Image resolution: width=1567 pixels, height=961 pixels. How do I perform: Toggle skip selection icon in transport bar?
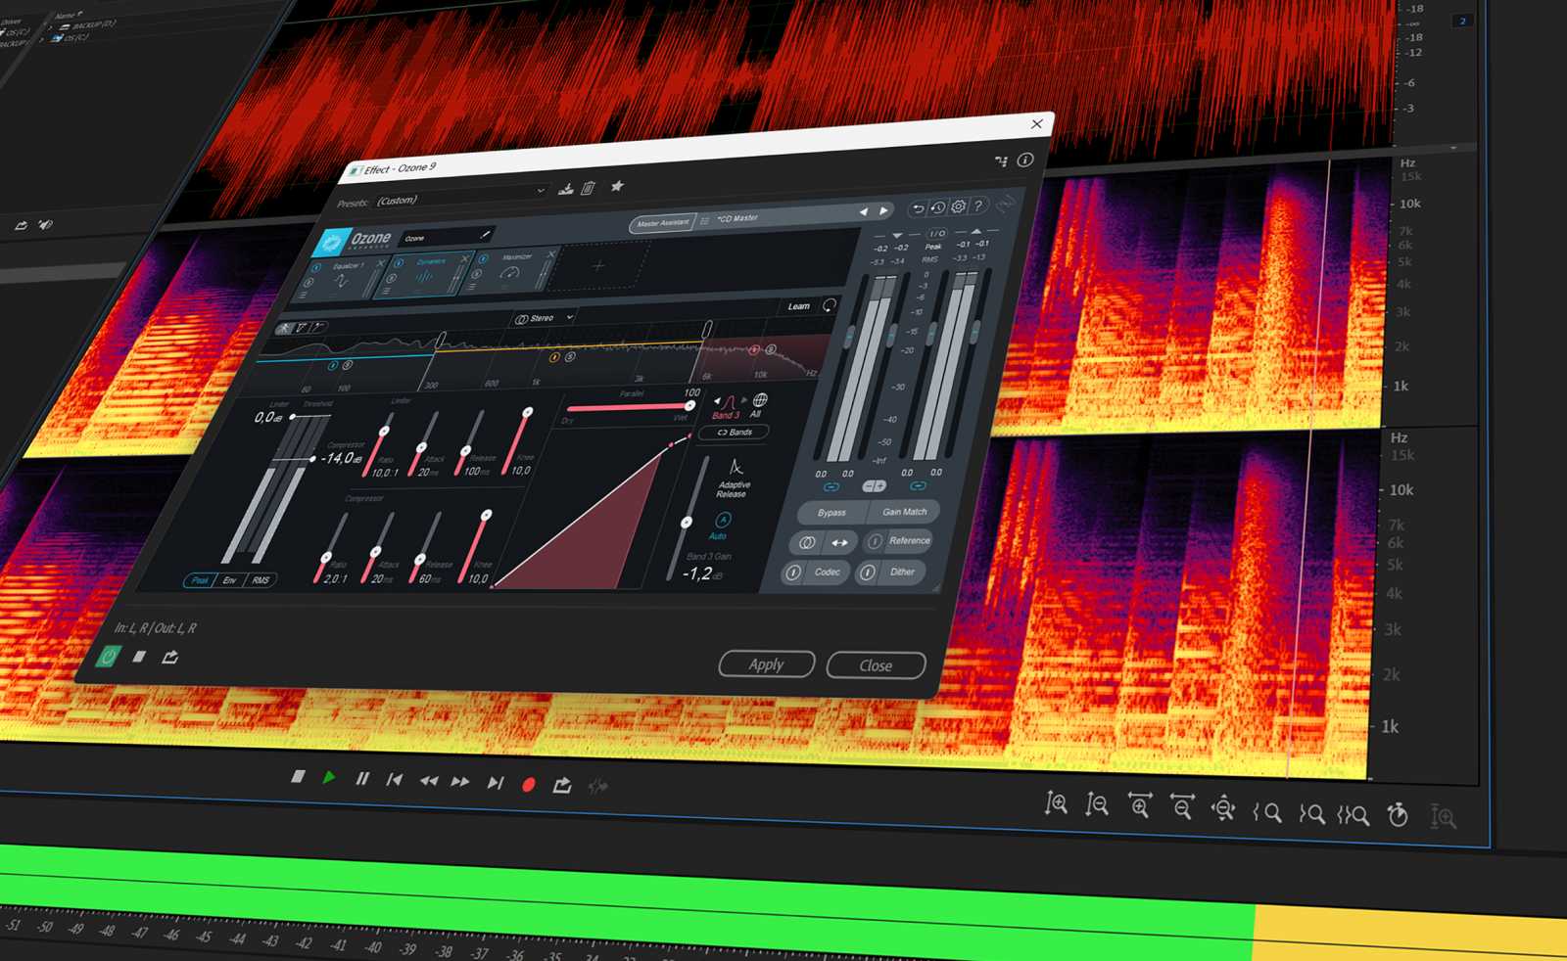pyautogui.click(x=597, y=786)
